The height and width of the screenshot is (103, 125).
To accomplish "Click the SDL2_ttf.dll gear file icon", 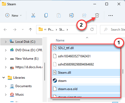I will (55, 48).
